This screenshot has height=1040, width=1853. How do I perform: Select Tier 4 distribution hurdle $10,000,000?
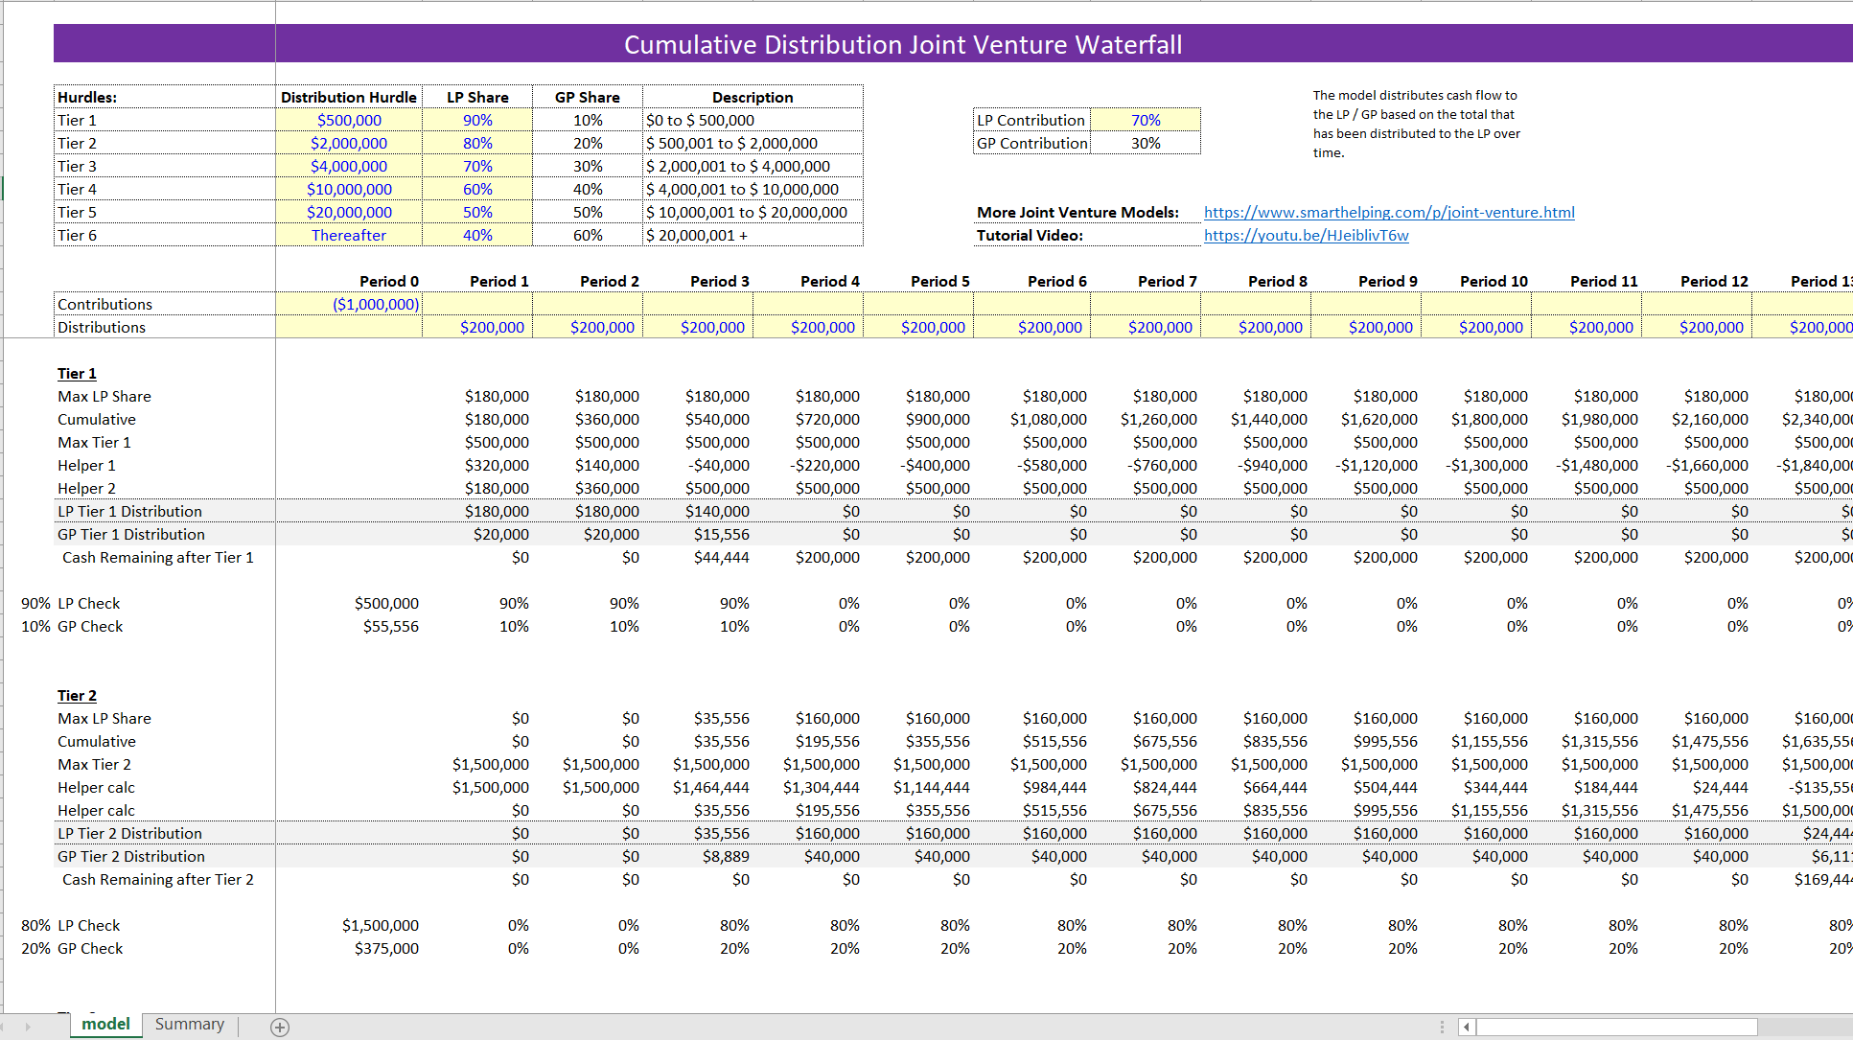(349, 189)
